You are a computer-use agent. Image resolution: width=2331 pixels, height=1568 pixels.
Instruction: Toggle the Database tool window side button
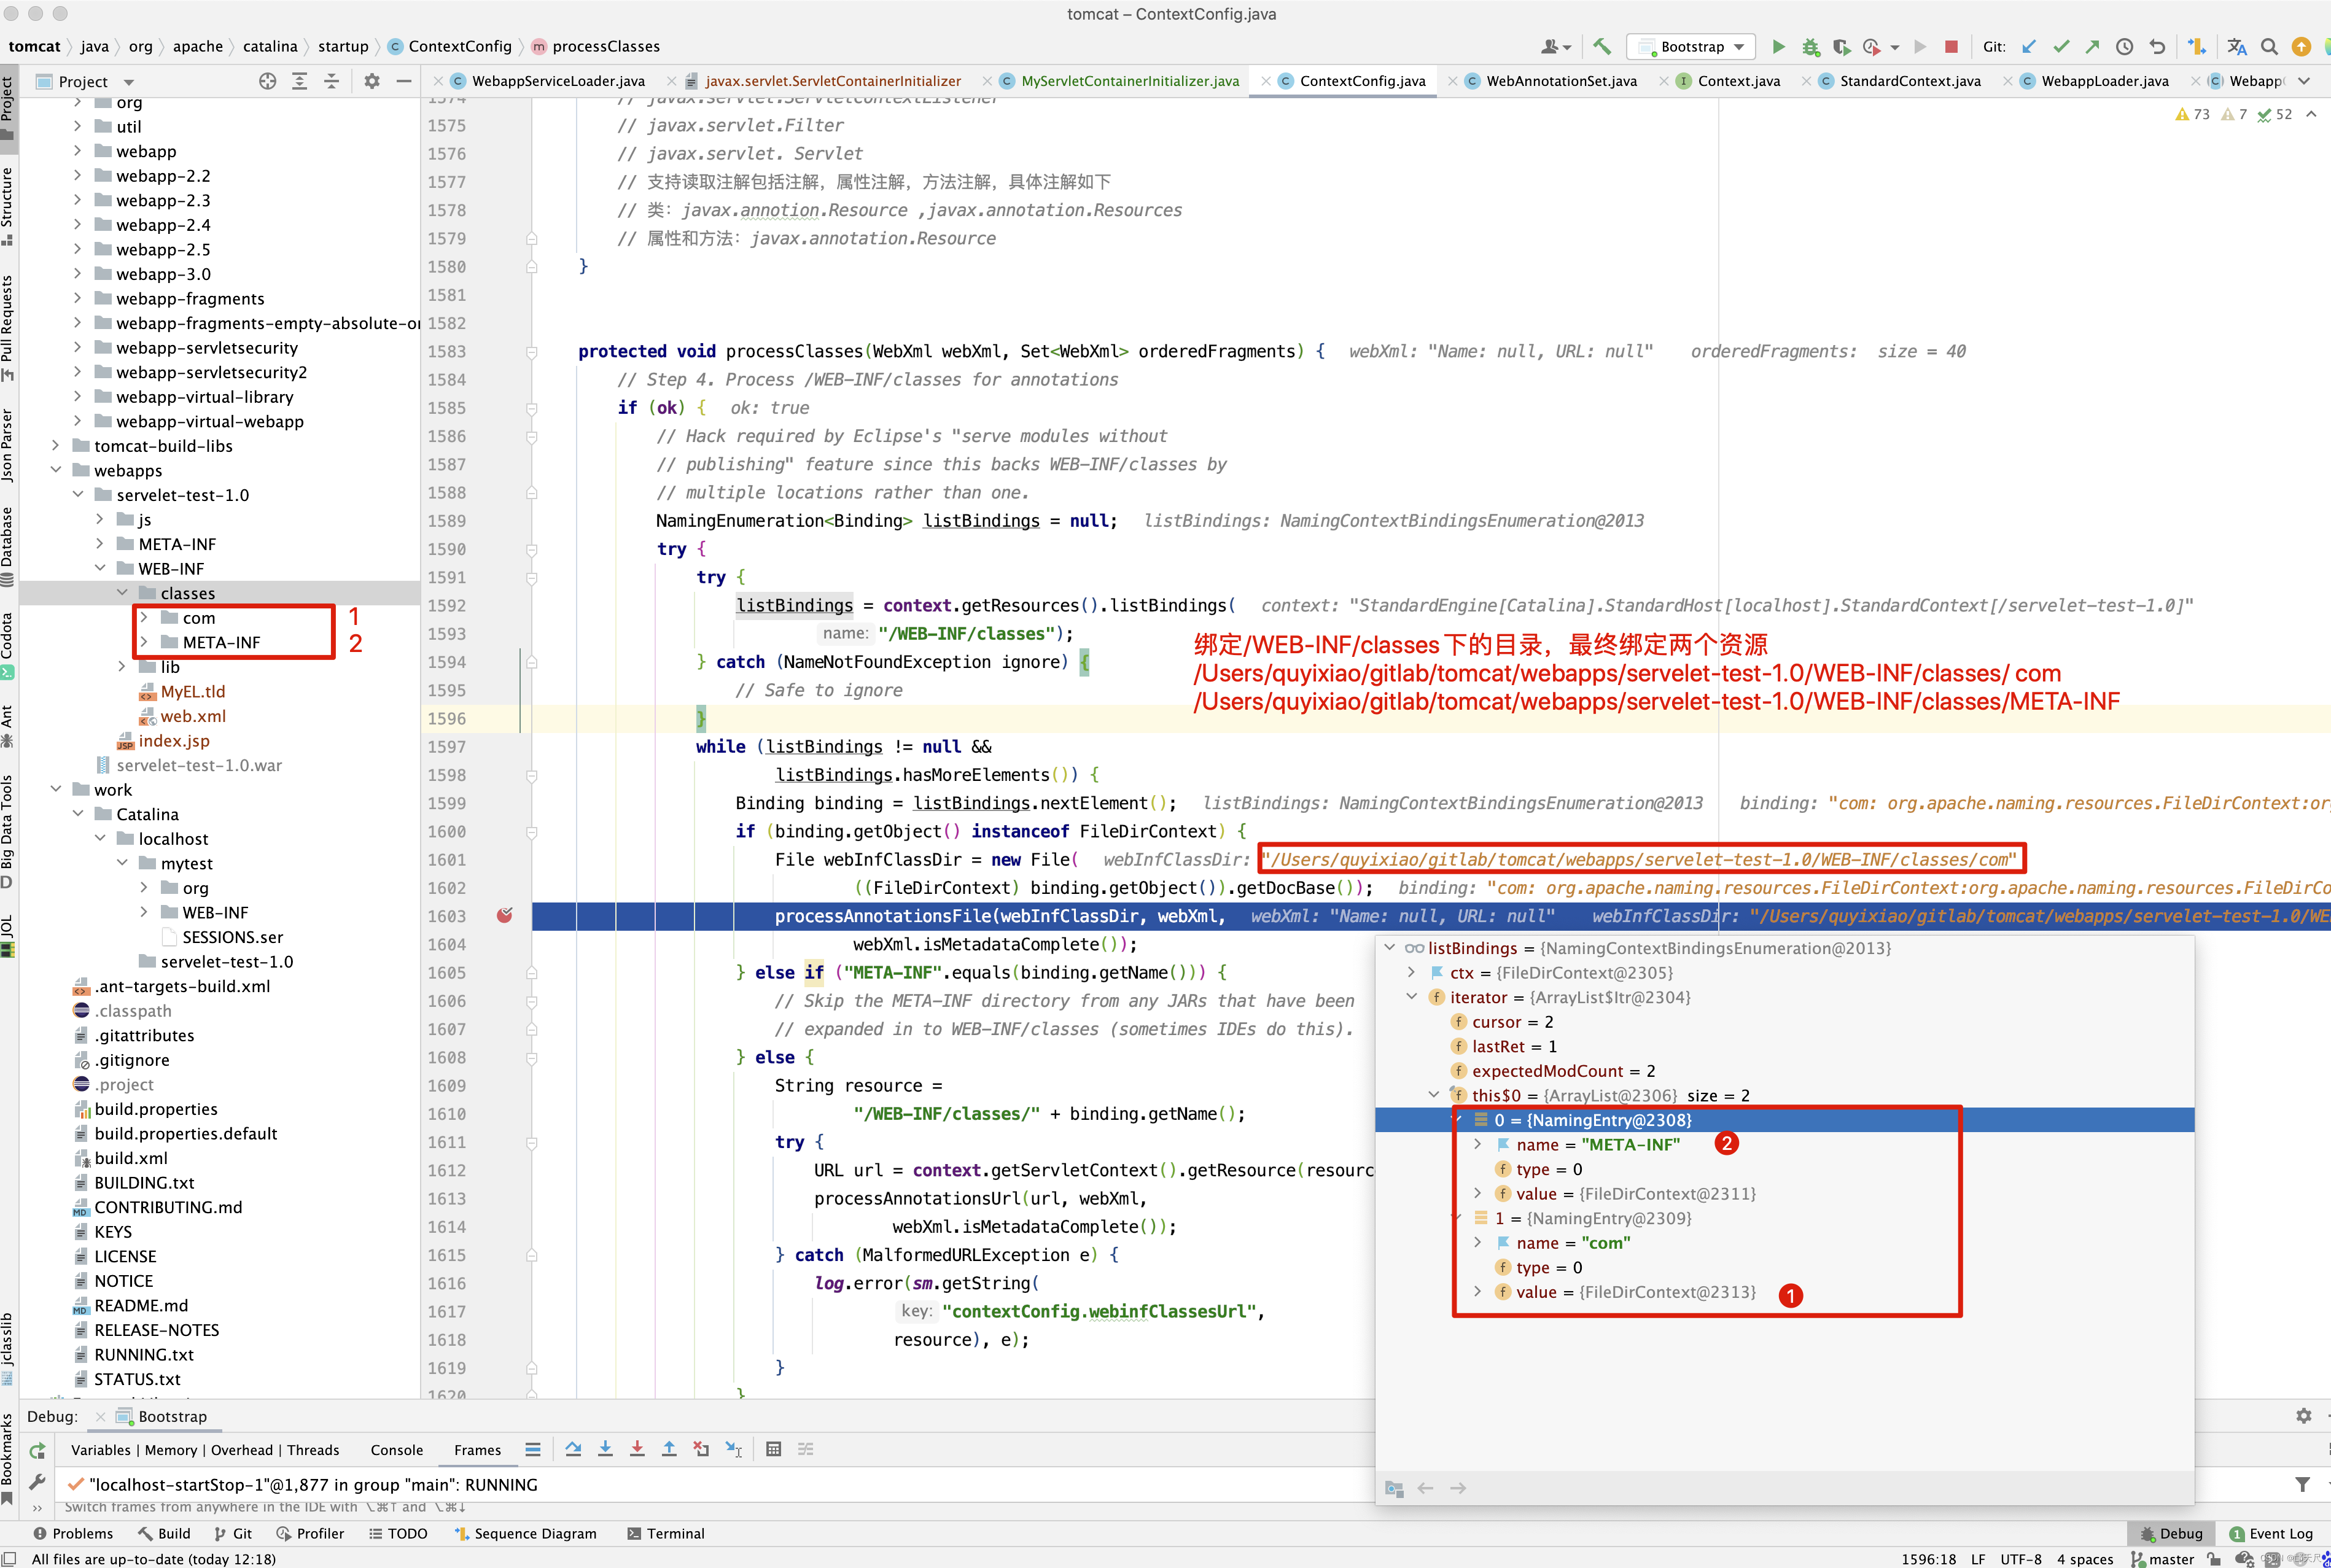pos(8,546)
